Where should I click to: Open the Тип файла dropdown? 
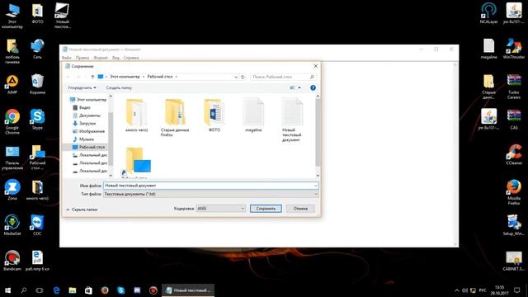click(x=211, y=195)
